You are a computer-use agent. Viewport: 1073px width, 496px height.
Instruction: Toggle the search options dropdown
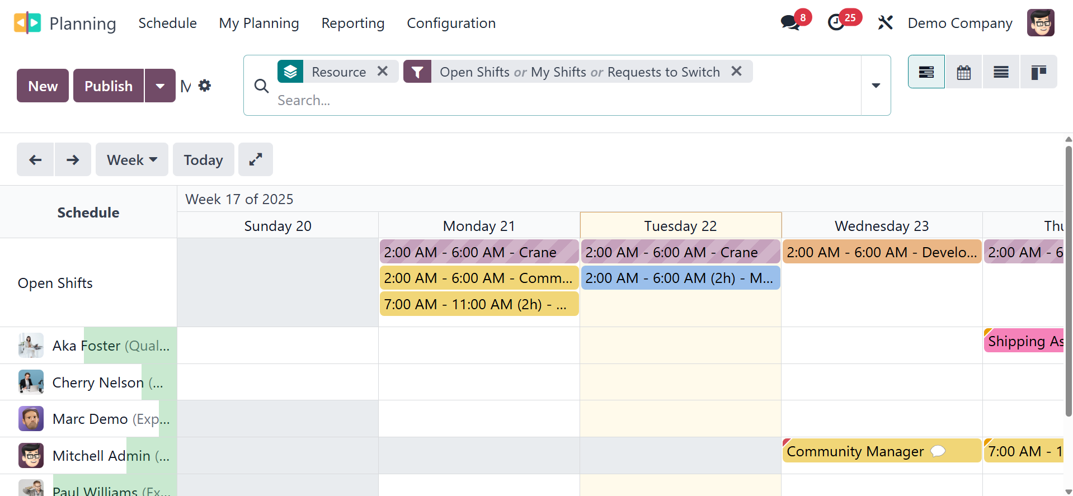(876, 86)
